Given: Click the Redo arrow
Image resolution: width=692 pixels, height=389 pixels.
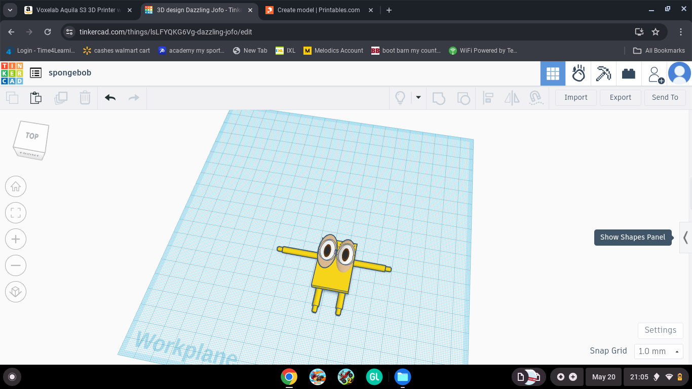Looking at the screenshot, I should click(134, 98).
